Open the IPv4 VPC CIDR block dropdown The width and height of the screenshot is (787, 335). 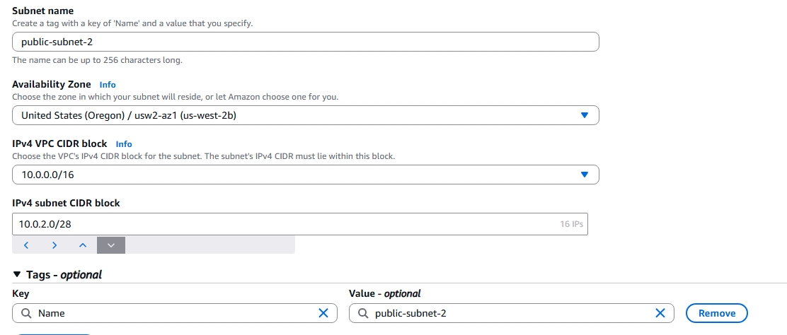(305, 175)
